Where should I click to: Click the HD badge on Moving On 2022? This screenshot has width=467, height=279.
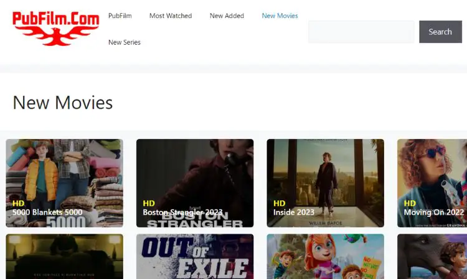point(410,203)
